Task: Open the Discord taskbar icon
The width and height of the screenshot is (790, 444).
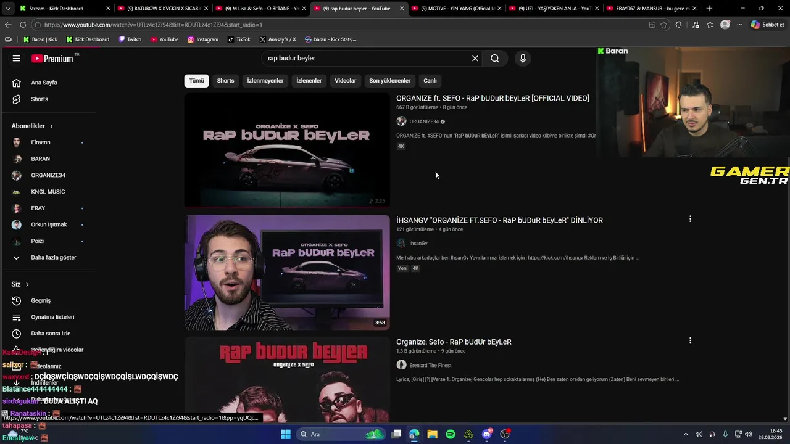Action: [487, 434]
